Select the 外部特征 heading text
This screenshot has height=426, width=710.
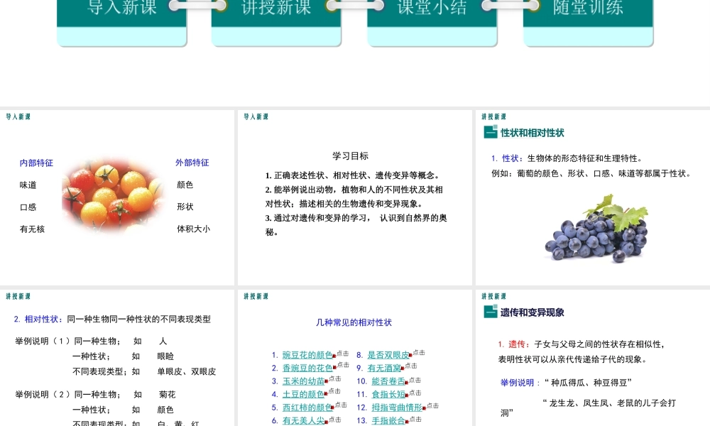point(192,163)
